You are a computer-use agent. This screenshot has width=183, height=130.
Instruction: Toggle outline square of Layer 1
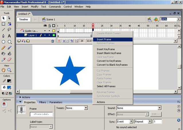[54, 35]
